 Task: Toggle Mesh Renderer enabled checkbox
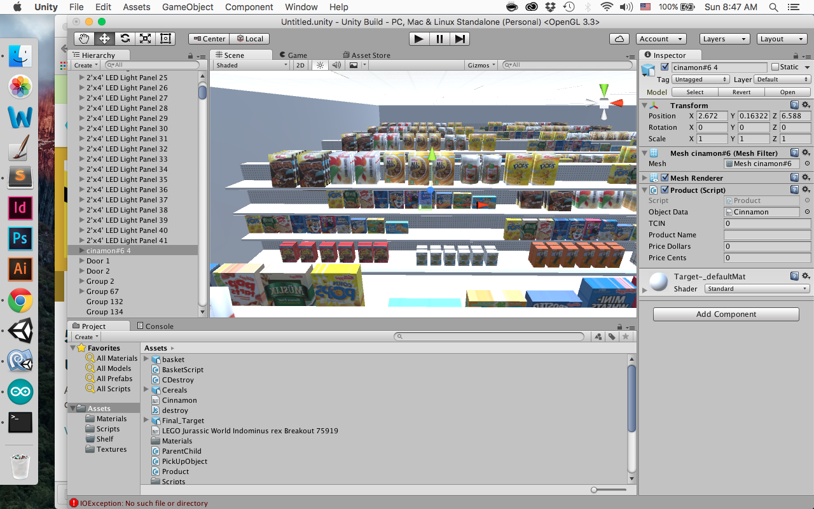point(665,178)
